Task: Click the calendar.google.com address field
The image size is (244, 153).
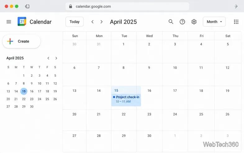Action: click(x=127, y=7)
